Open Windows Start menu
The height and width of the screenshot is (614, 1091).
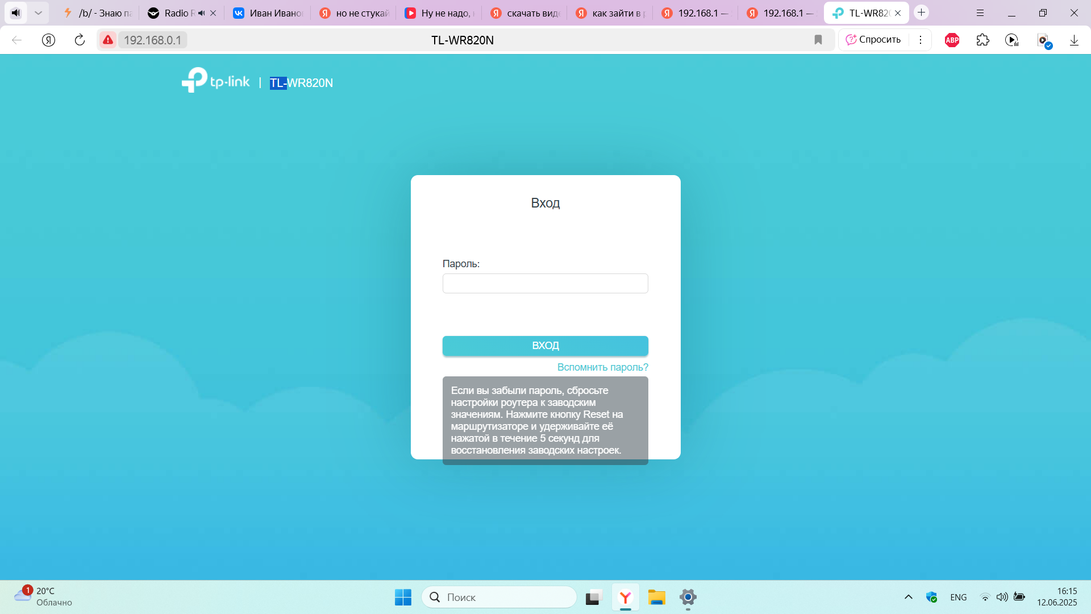(403, 597)
